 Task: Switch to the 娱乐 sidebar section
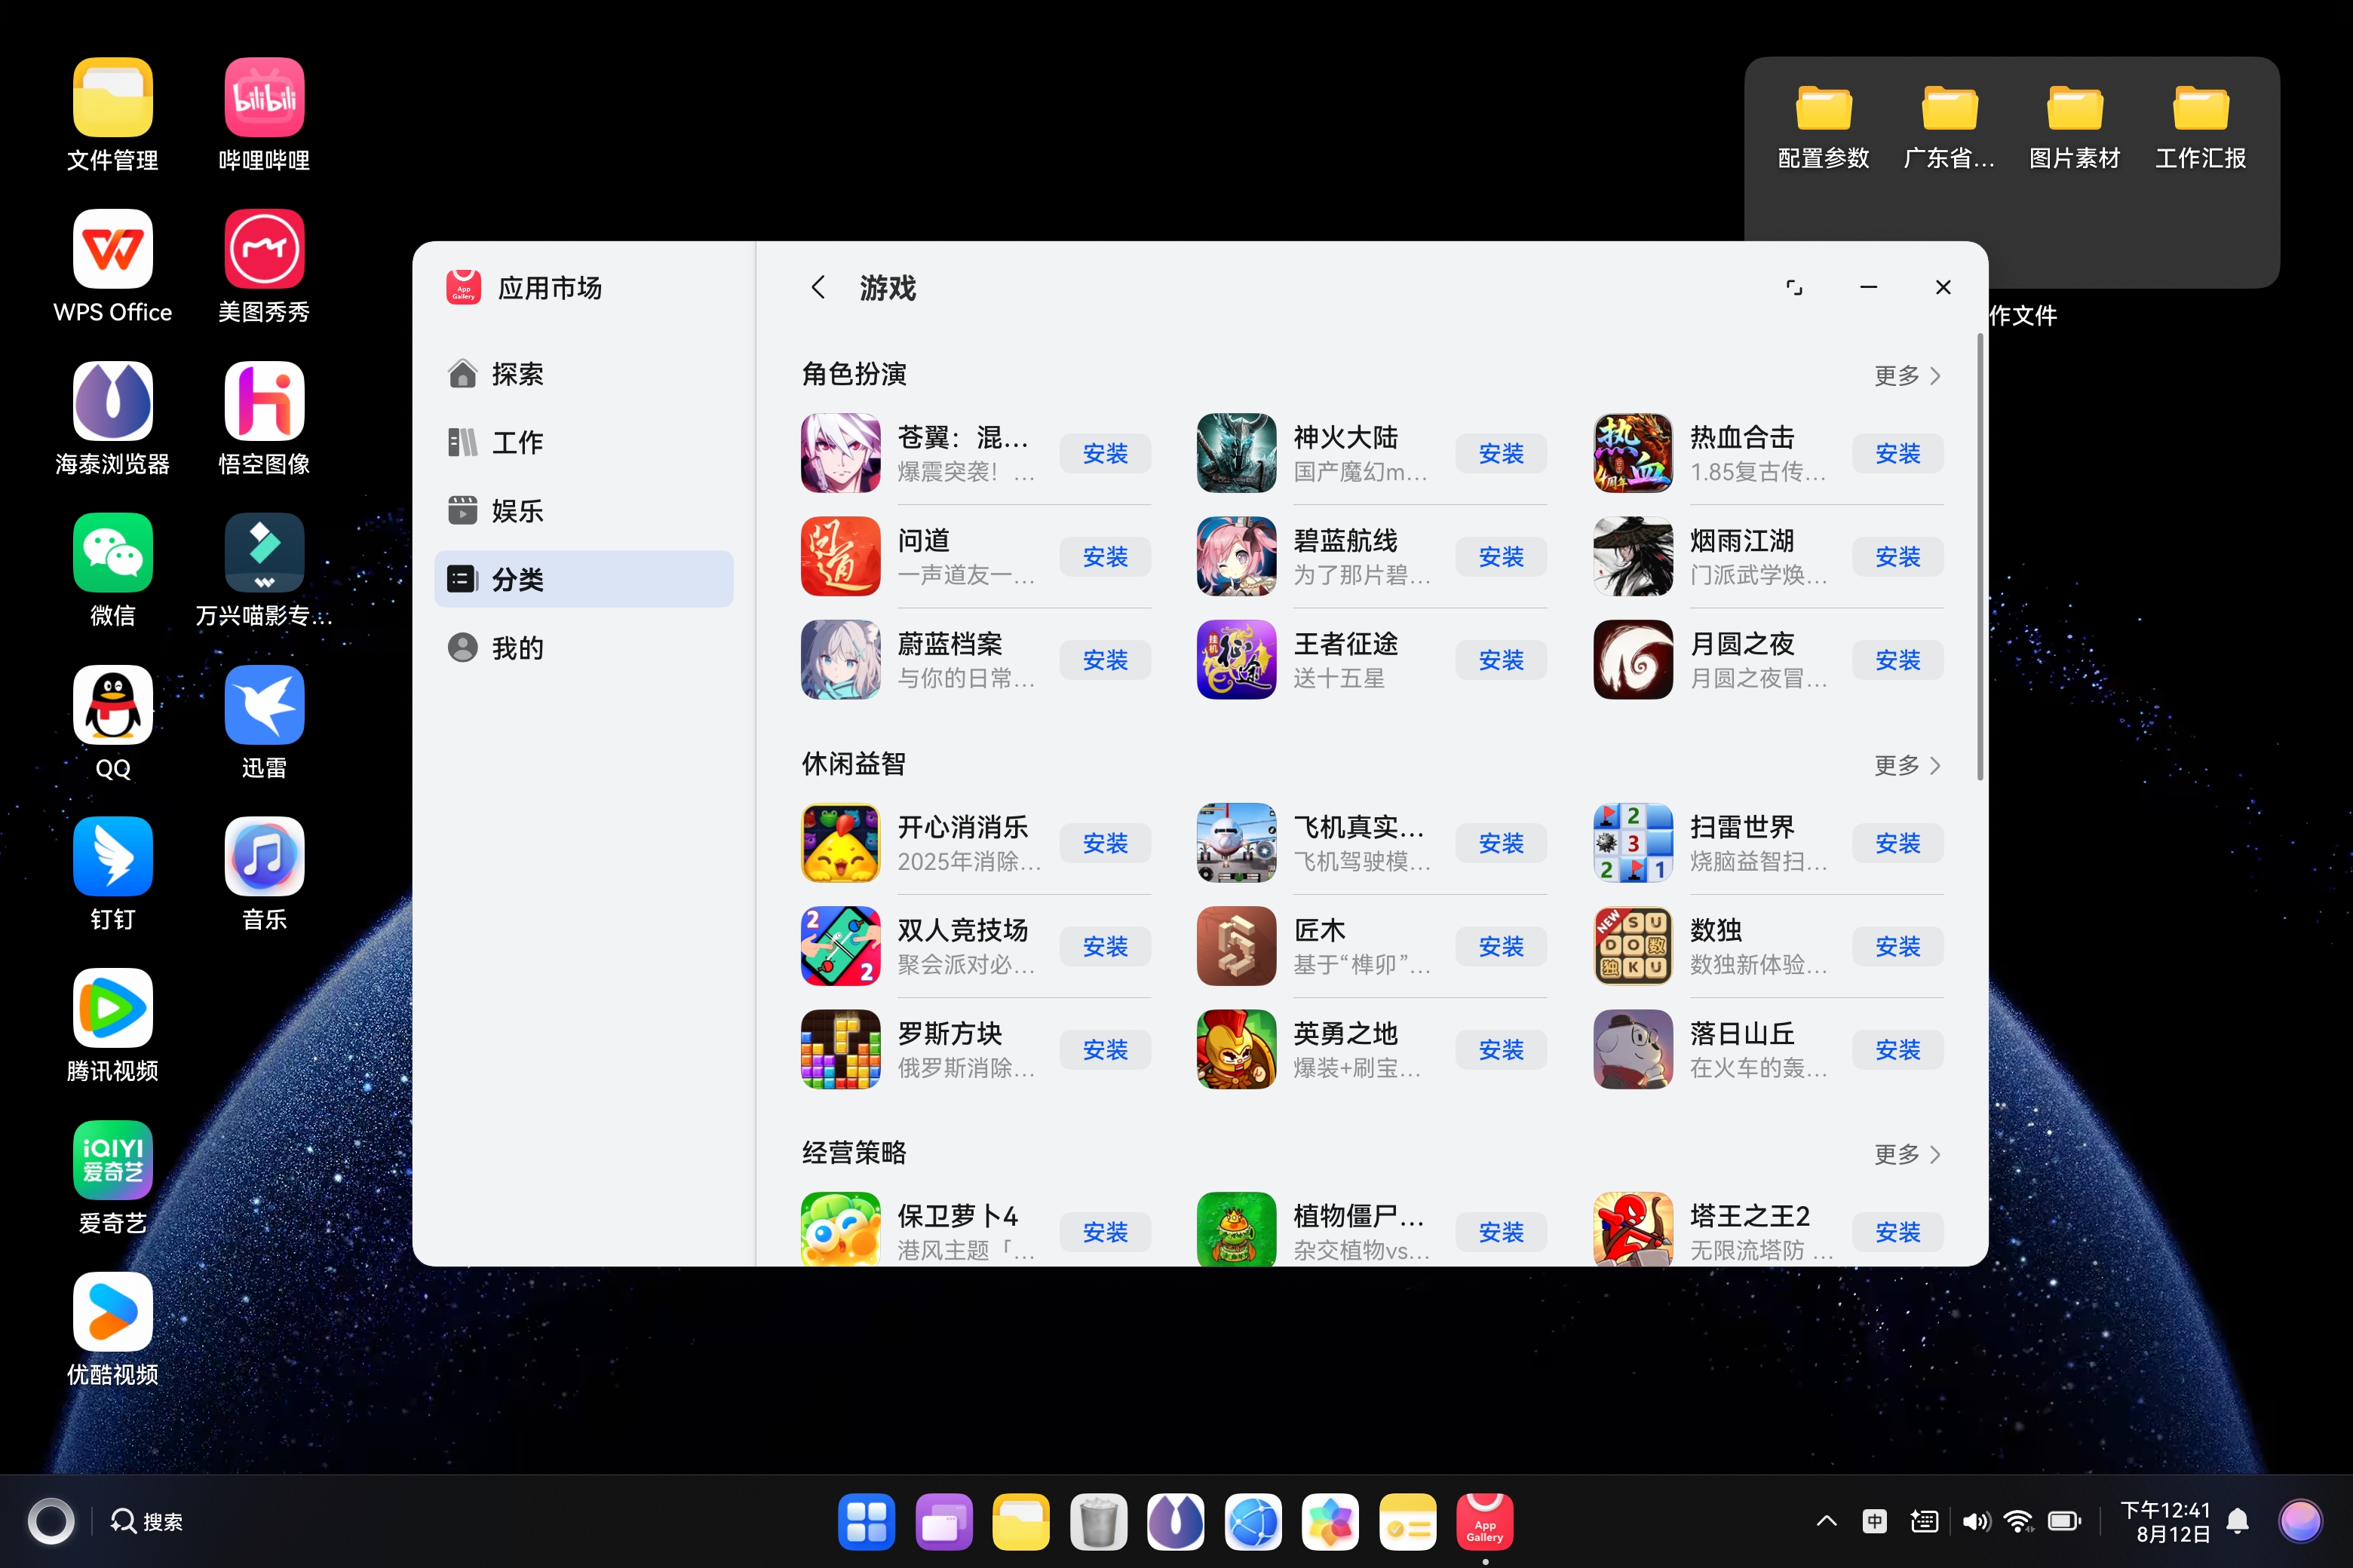(x=583, y=511)
